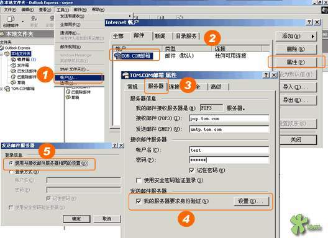This screenshot has width=328, height=238.
Task: Click TOM.COM邮箱 server icon in folder tree
Action: [7, 89]
